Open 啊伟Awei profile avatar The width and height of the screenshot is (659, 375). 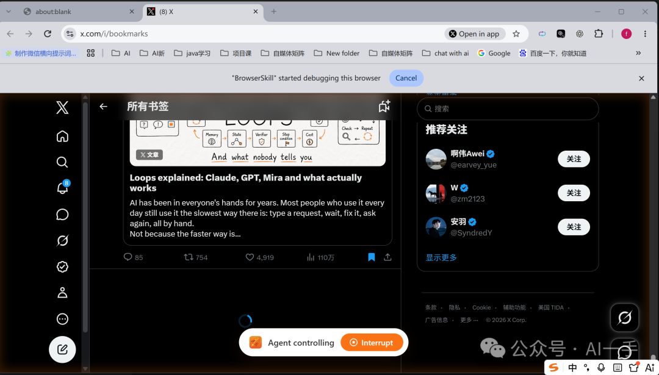point(436,159)
